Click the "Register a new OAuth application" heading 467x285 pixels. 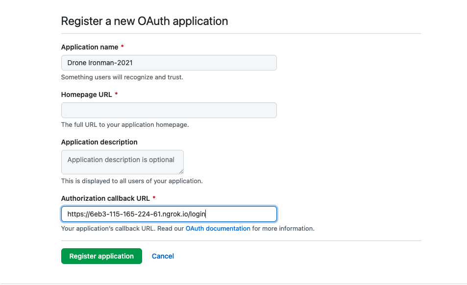pyautogui.click(x=145, y=21)
